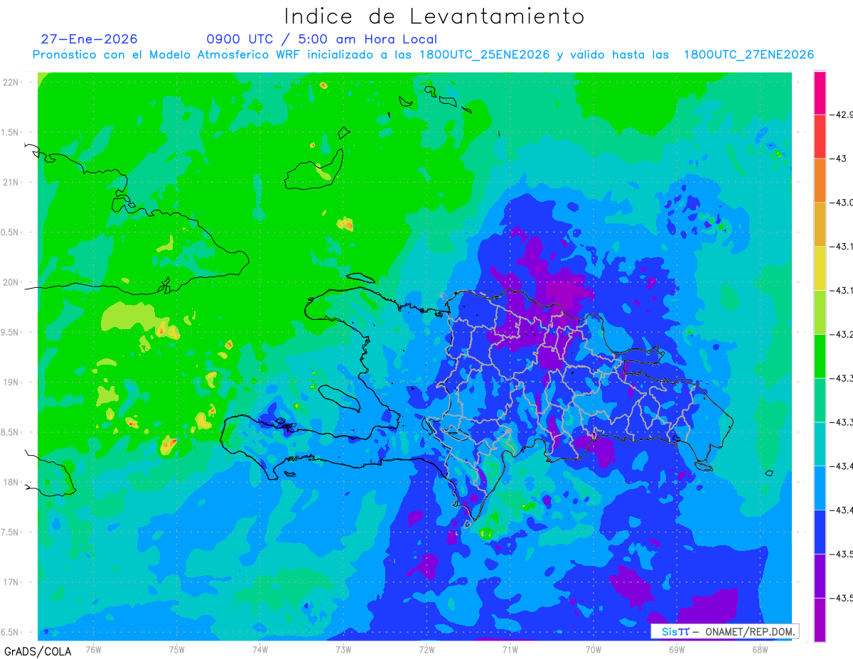Select '0900 UTC / 5:00 am Hora Local'
The height and width of the screenshot is (659, 853).
[322, 40]
